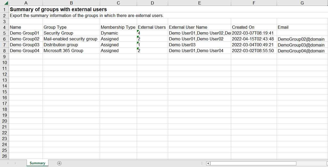The width and height of the screenshot is (328, 167).
Task: Select column D header
Action: (x=152, y=3)
